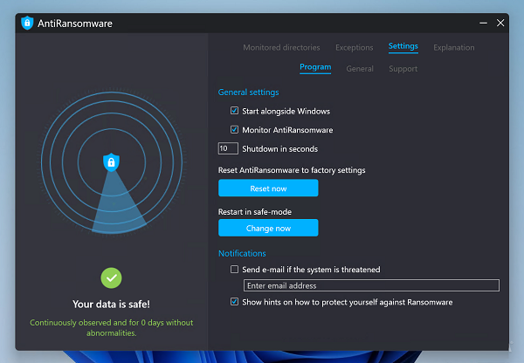
Task: Select the Settings tab
Action: pyautogui.click(x=403, y=46)
